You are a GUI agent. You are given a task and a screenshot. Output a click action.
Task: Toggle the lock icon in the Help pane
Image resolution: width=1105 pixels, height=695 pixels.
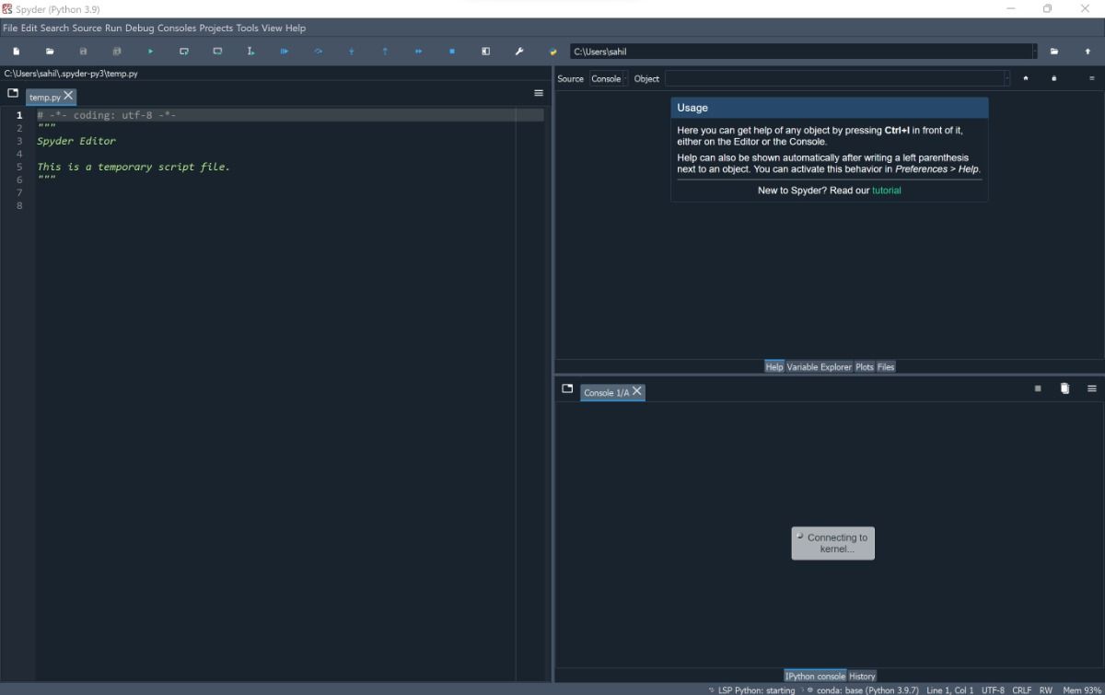click(1054, 78)
